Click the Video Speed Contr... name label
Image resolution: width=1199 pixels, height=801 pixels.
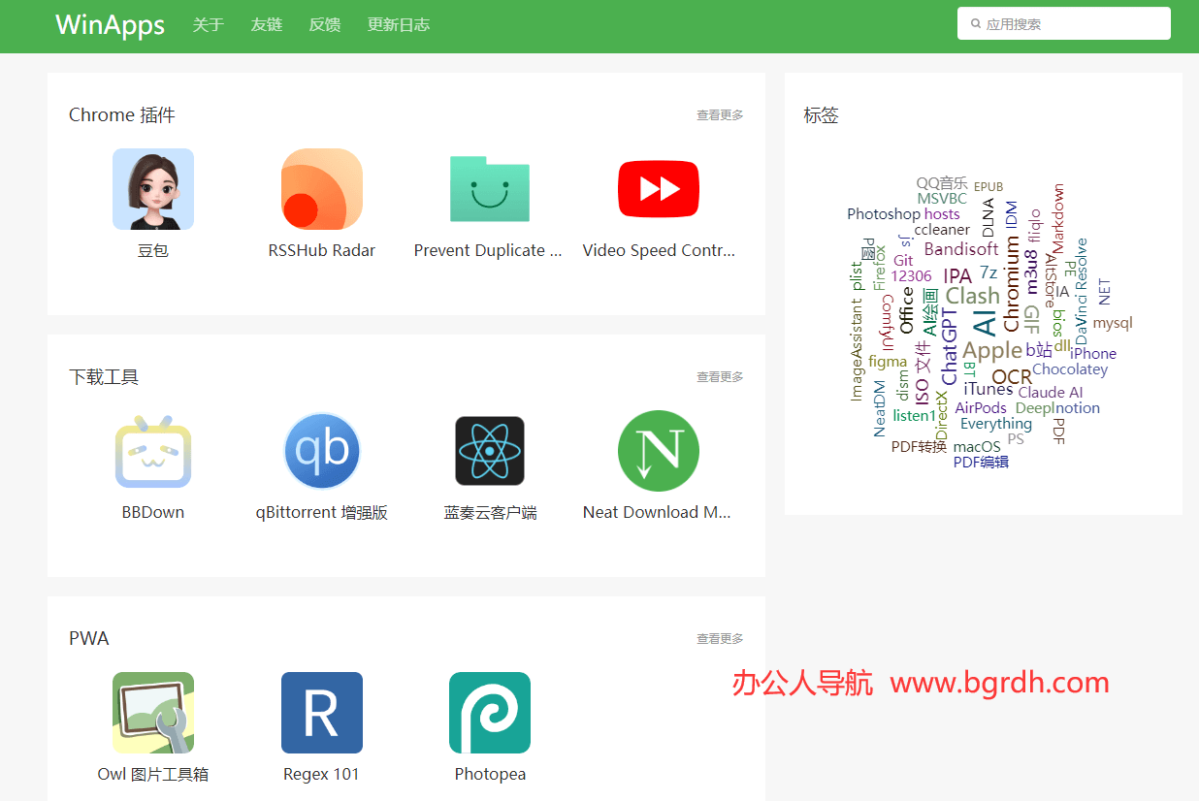click(x=659, y=250)
